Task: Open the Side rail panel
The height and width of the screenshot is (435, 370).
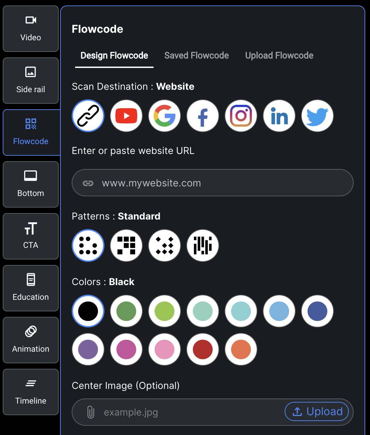Action: (31, 81)
